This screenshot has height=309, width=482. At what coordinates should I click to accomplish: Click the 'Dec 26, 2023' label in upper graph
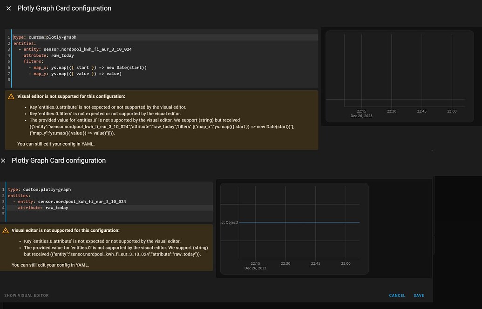click(361, 116)
